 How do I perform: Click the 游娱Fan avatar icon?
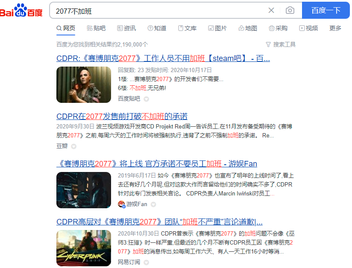pos(121,204)
